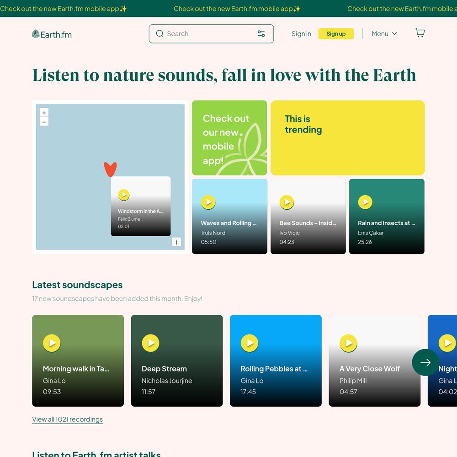Click '17 new soundscapes' subtitle text
Screen dimensions: 457x457
117,299
